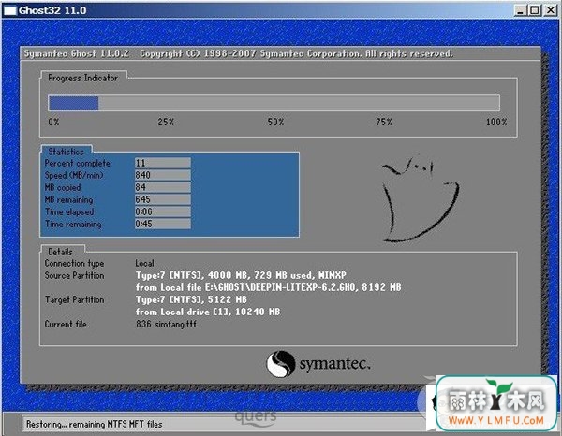Click the Time elapsed value 0:06
Viewport: 562px width, 436px height.
[163, 211]
